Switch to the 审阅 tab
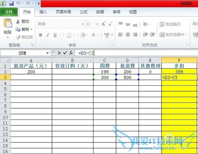 116,12
